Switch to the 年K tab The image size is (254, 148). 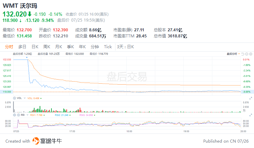(x=82, y=47)
